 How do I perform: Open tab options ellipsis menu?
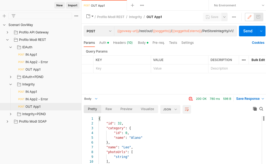pyautogui.click(x=142, y=5)
